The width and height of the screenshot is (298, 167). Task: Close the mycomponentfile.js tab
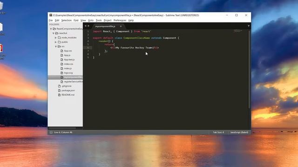pyautogui.click(x=121, y=26)
